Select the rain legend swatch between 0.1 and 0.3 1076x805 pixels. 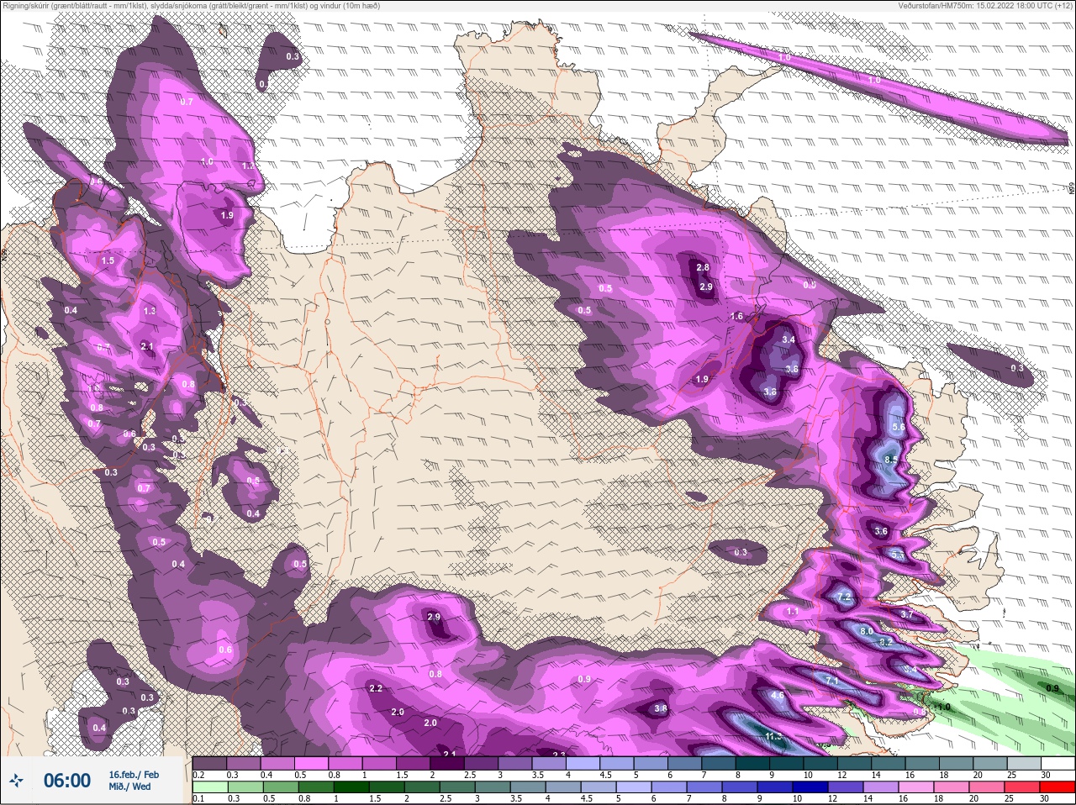(209, 787)
